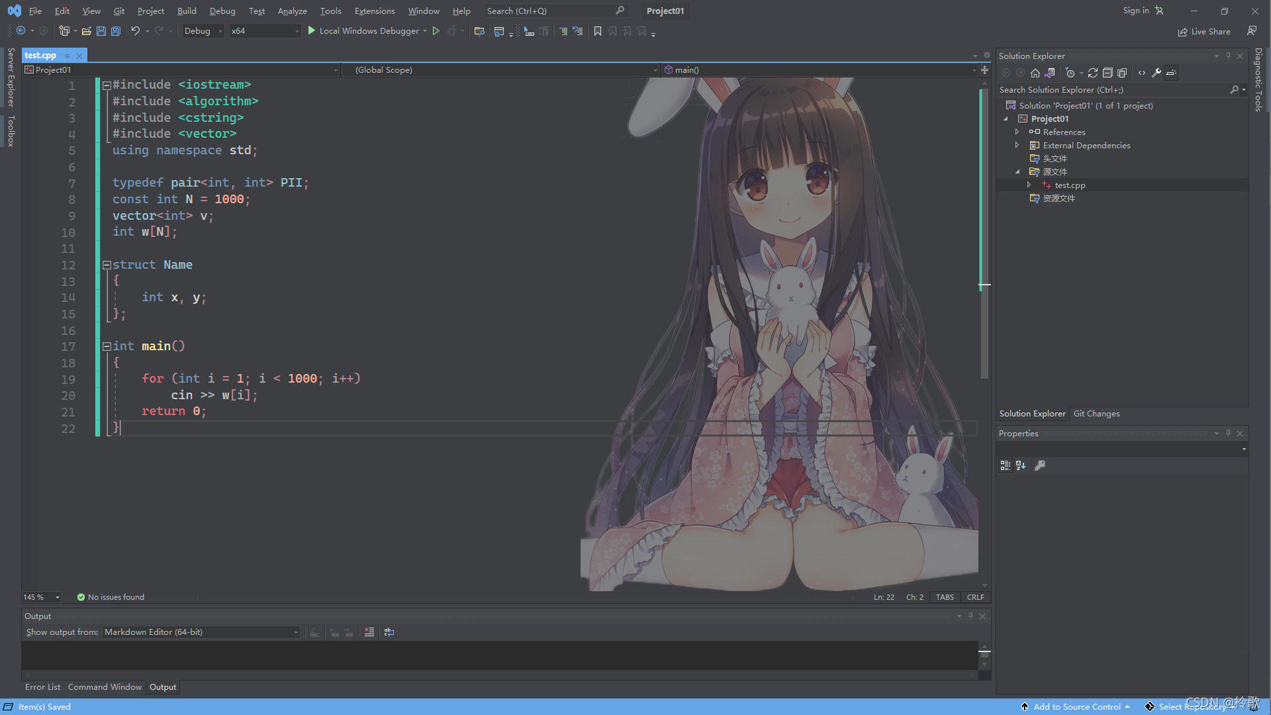
Task: Open the Debug configuration dropdown
Action: click(203, 30)
